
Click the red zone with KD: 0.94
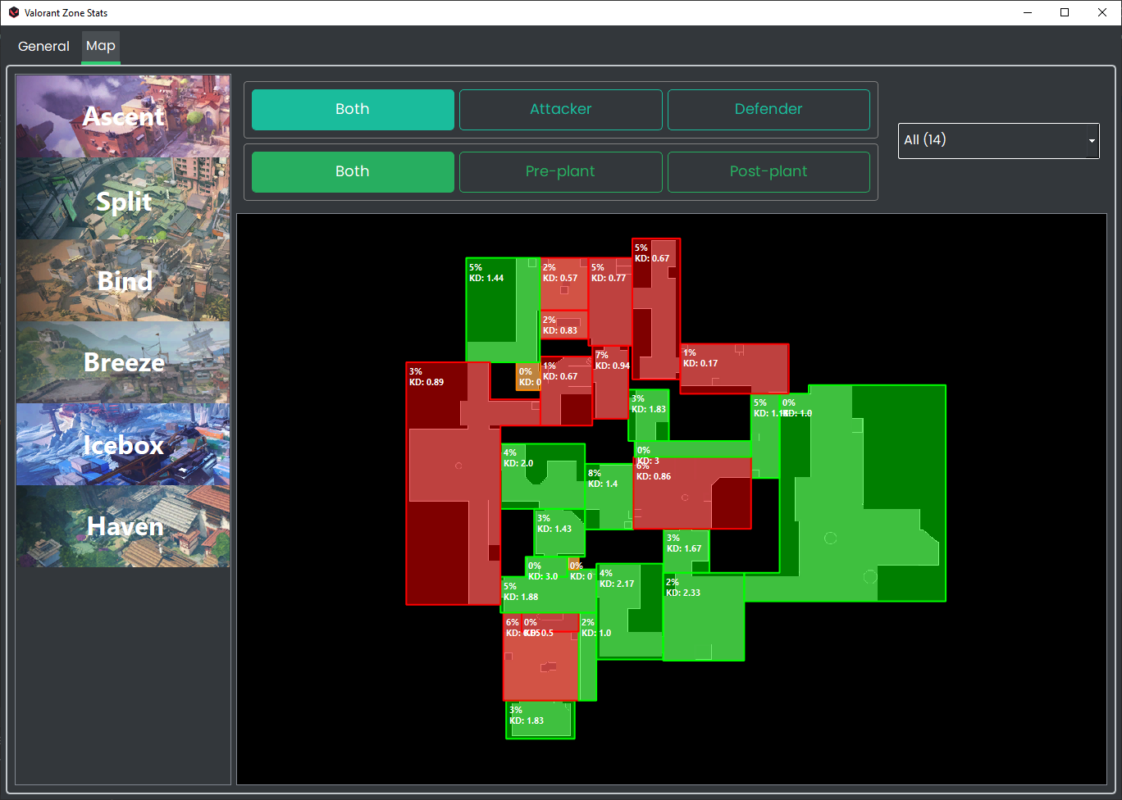(611, 382)
